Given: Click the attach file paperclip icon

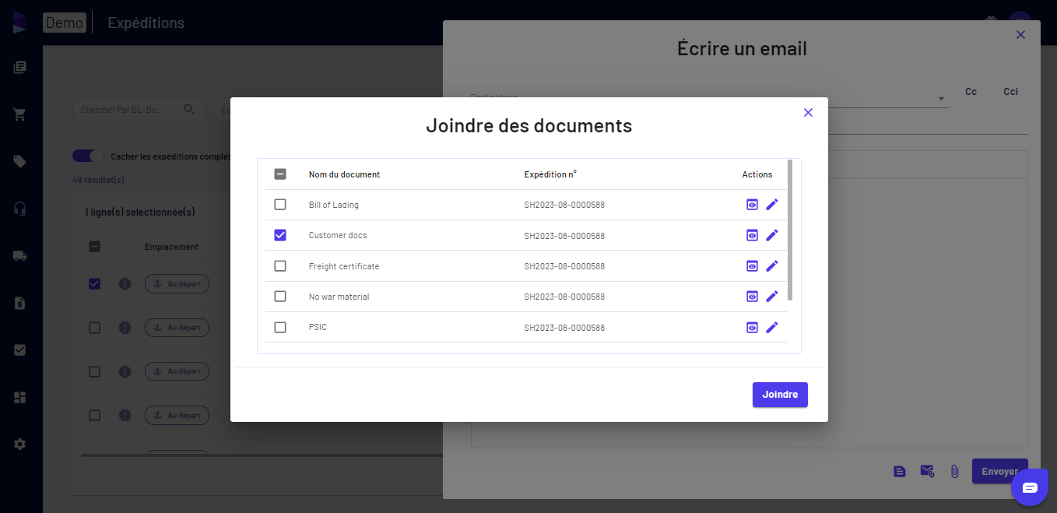Looking at the screenshot, I should tap(954, 471).
